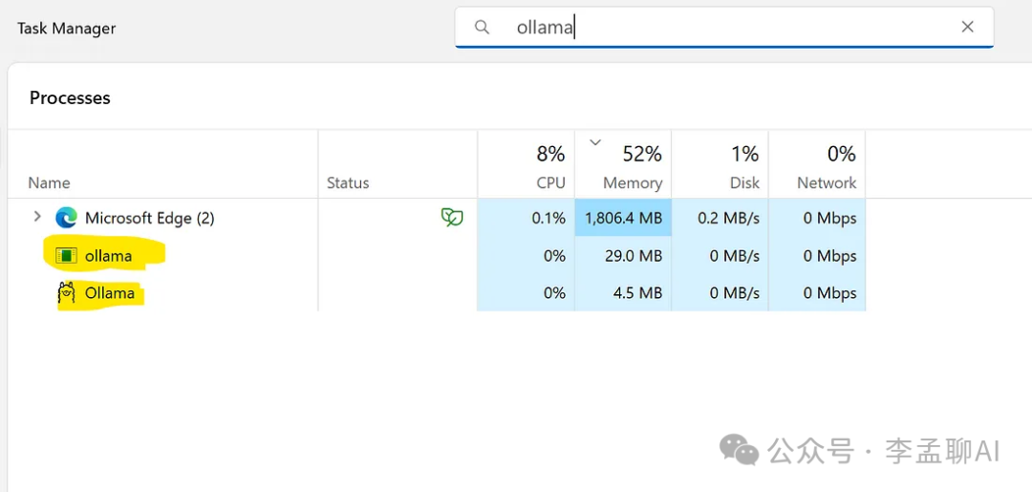
Task: Click the Microsoft Edge icon
Action: 67,218
